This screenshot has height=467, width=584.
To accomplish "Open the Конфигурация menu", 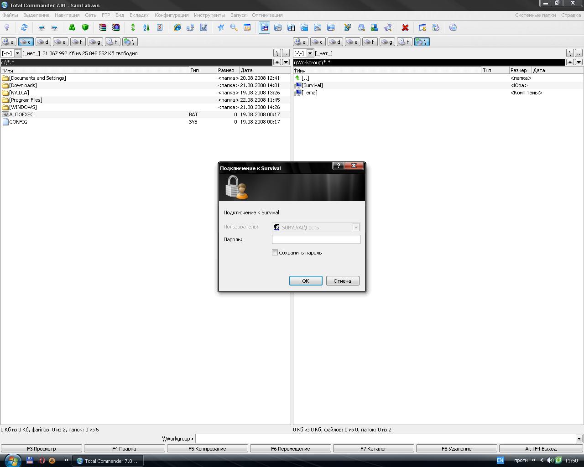I will [x=172, y=15].
